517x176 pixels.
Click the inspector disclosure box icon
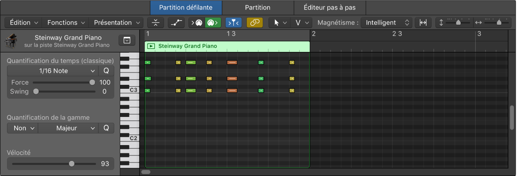tap(127, 40)
